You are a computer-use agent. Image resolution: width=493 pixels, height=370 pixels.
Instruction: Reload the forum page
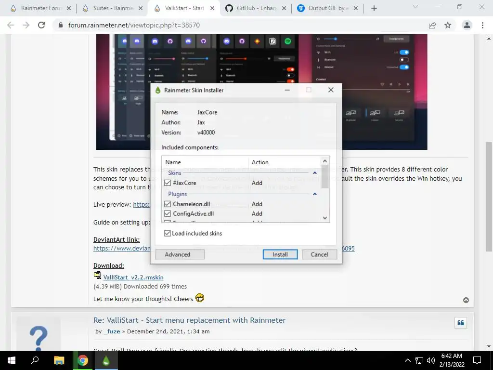click(x=41, y=25)
